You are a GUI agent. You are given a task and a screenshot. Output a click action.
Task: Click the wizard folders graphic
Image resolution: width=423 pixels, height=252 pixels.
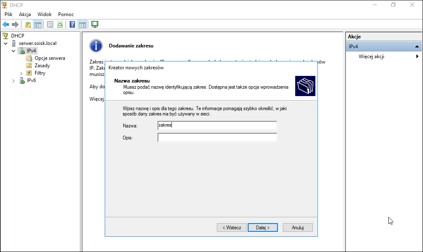(305, 86)
